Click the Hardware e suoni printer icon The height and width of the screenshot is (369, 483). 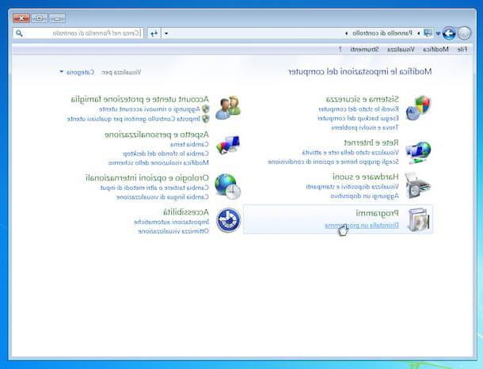coord(417,185)
